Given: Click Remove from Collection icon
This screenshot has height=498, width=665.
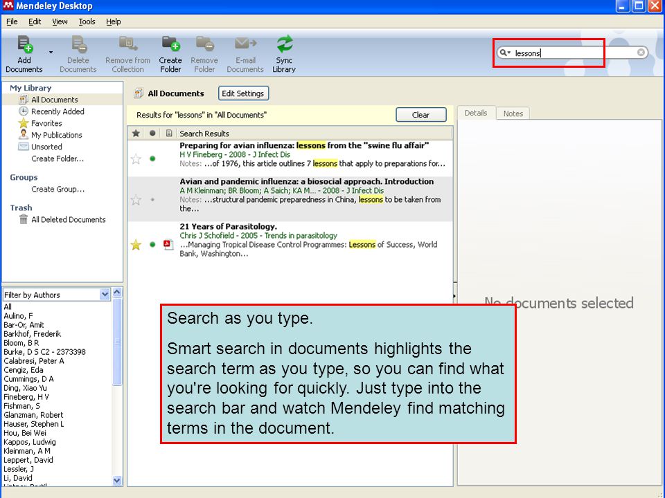Looking at the screenshot, I should pyautogui.click(x=127, y=44).
